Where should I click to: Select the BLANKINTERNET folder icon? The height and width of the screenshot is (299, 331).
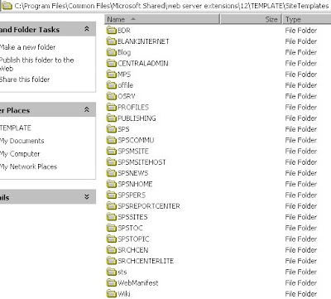112,41
